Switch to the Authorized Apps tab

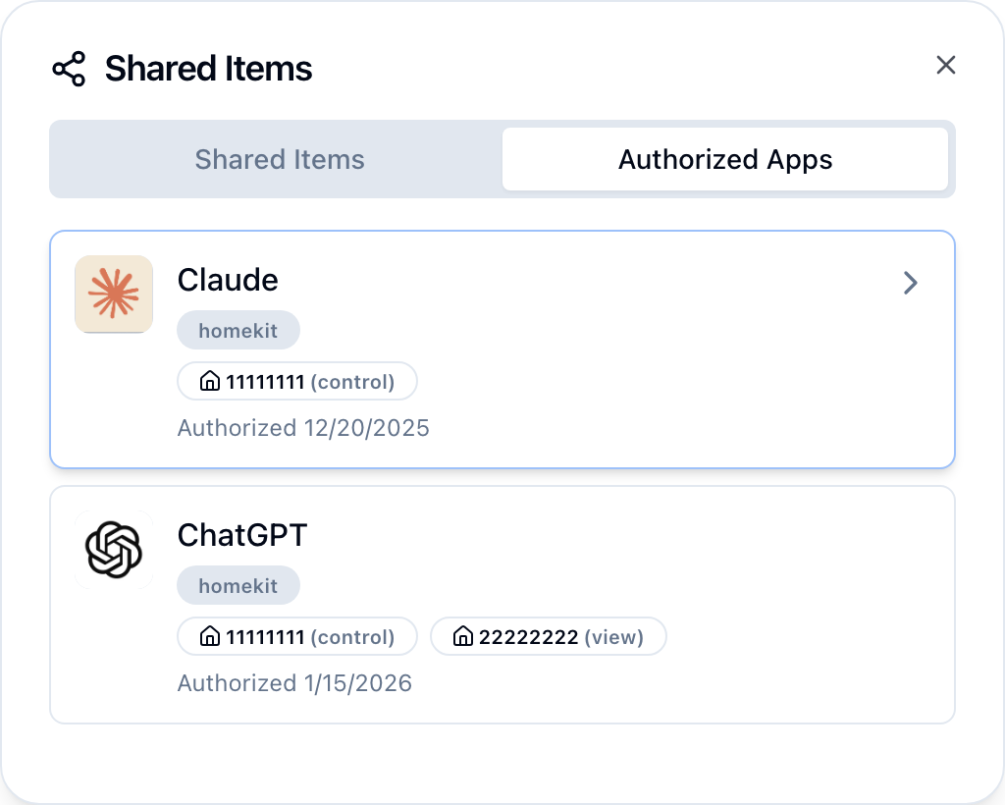(x=725, y=159)
